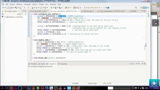Switch to *core_initialisation_STM32F411xe.h tab
The image size is (160, 90).
tap(112, 11)
